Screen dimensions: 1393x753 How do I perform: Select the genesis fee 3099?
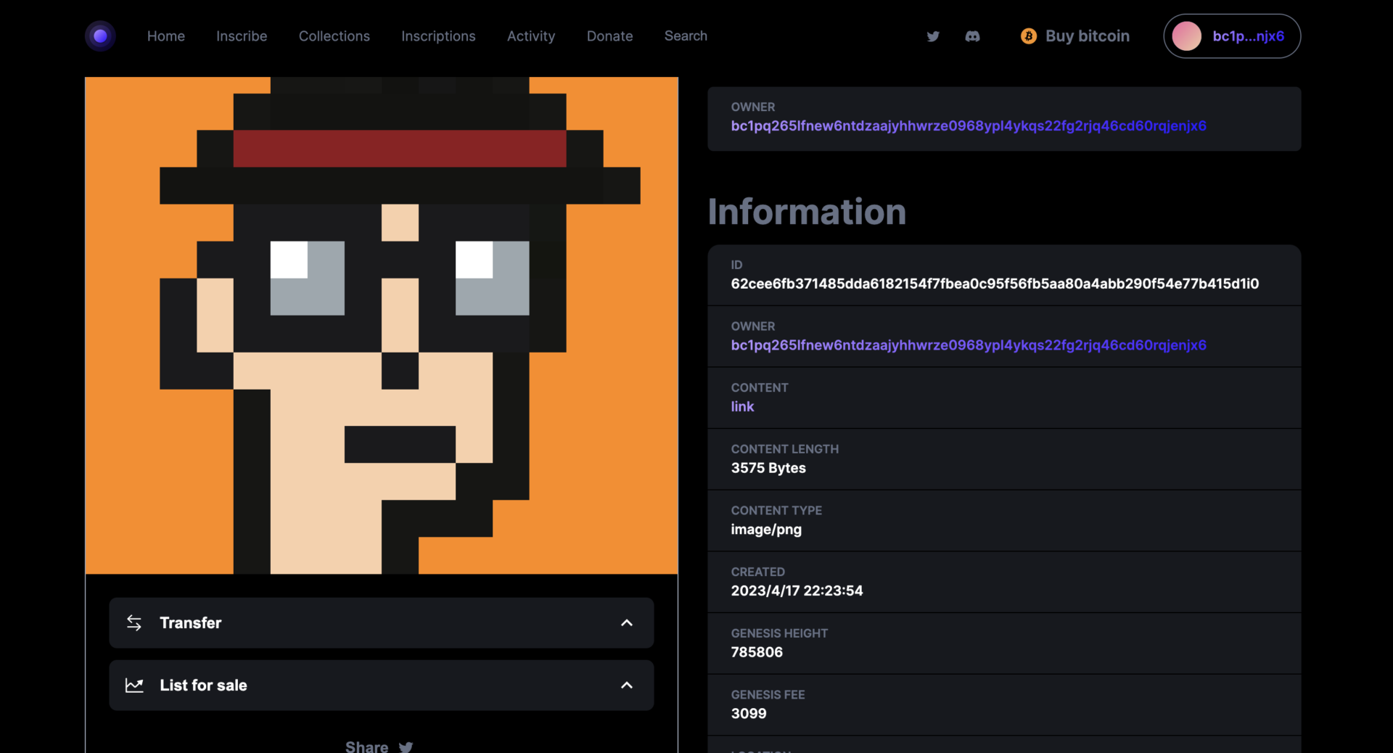tap(749, 713)
